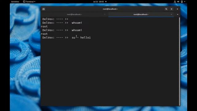This screenshot has height=111, width=197.
Task: Click the first 'root' output line
Action: coord(44,27)
